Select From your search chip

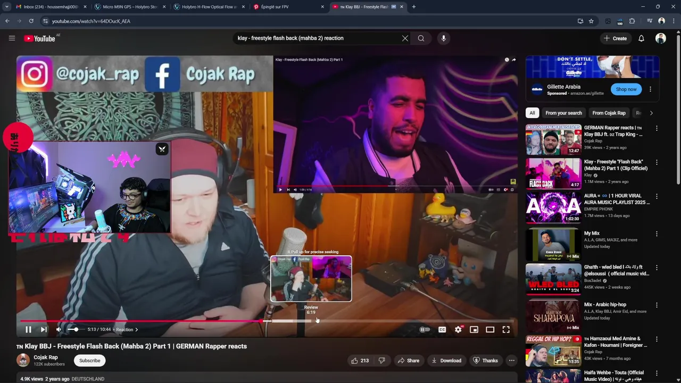click(563, 113)
